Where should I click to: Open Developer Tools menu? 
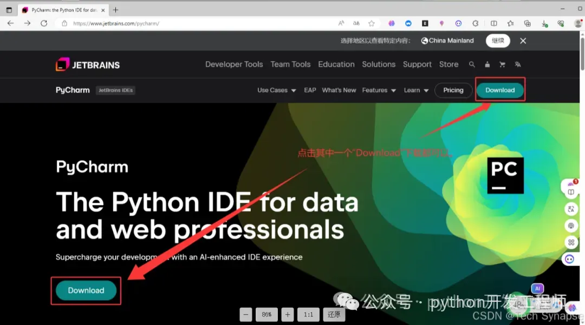click(x=234, y=64)
